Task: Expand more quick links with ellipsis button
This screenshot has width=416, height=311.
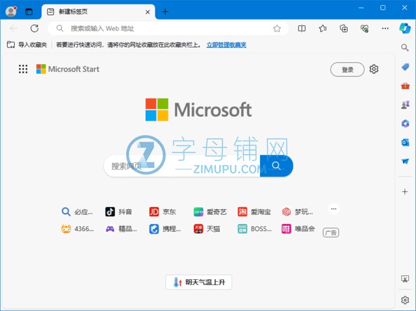Action: click(x=333, y=209)
